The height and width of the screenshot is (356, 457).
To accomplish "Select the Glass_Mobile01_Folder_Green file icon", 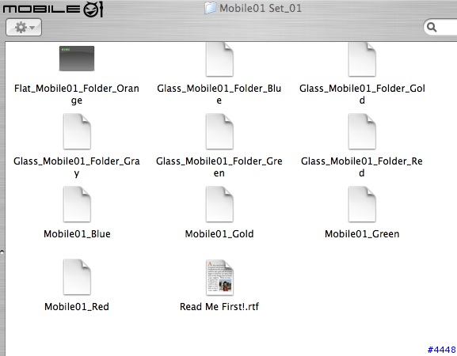I will point(219,131).
